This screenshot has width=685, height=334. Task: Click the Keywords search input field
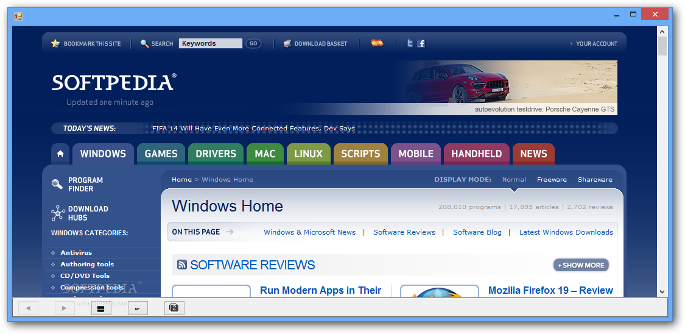[x=211, y=43]
